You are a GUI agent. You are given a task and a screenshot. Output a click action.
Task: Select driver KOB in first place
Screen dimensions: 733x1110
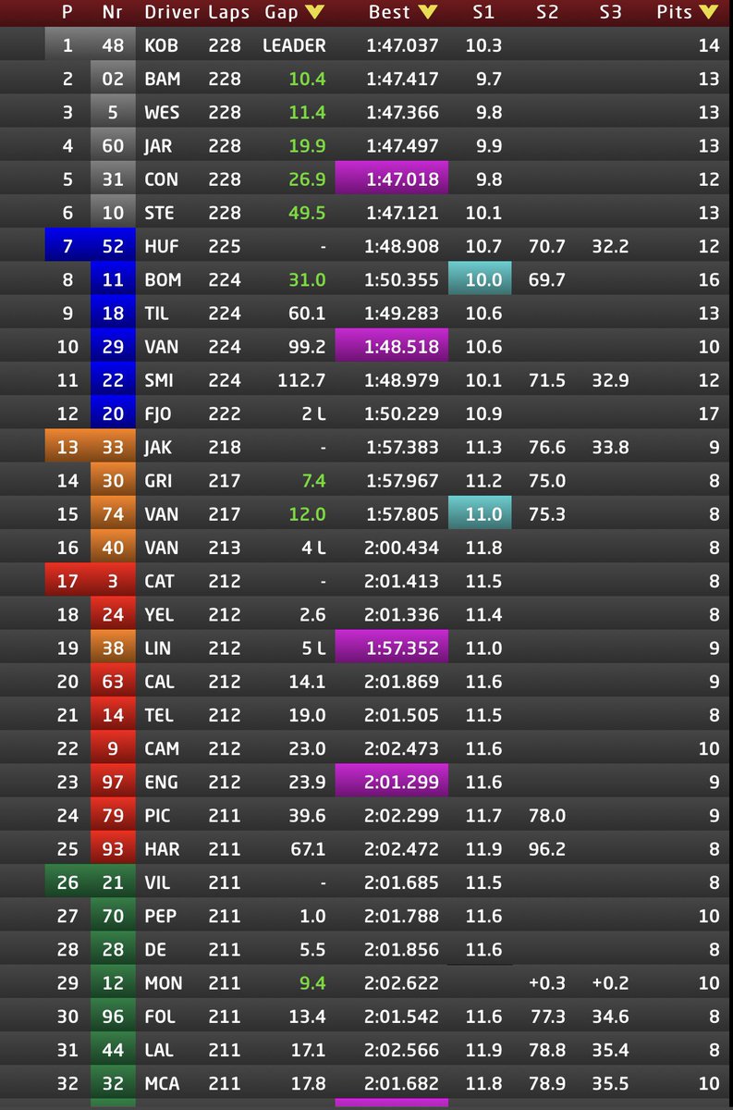[162, 45]
